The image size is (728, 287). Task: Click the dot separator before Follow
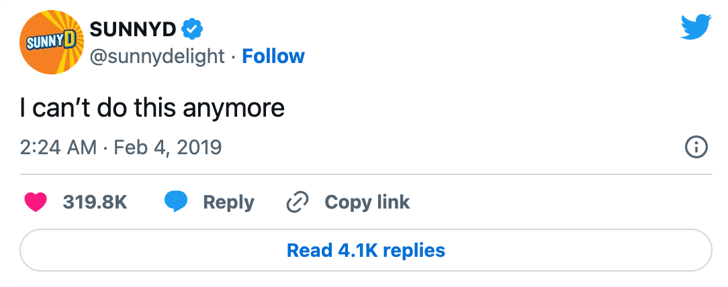coord(233,56)
